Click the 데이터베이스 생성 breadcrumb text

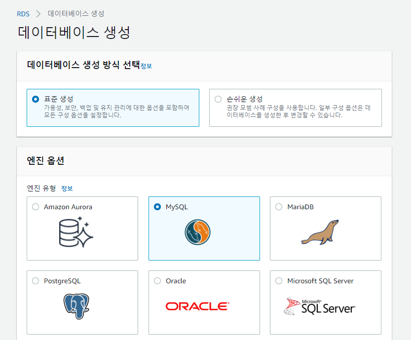(x=76, y=14)
